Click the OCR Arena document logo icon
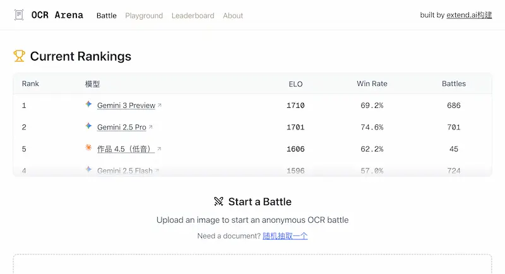This screenshot has height=274, width=505. point(20,15)
